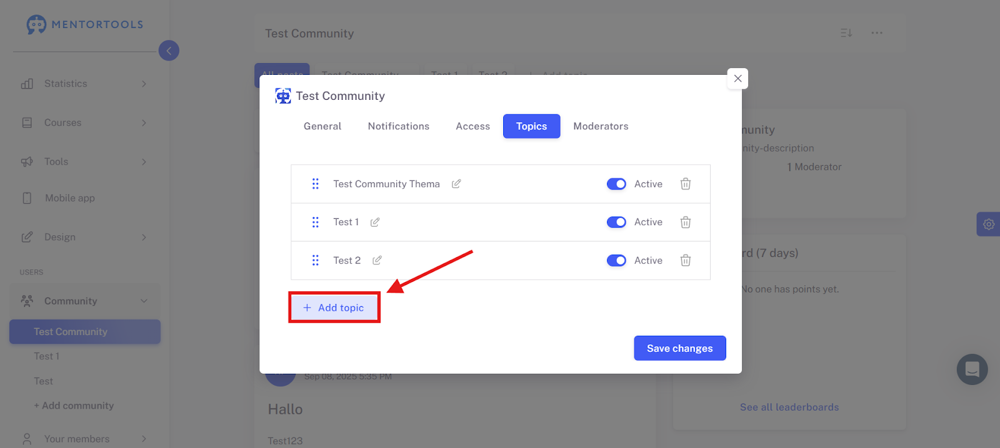Delete the Test 1 topic
The width and height of the screenshot is (1000, 448).
pyautogui.click(x=686, y=222)
